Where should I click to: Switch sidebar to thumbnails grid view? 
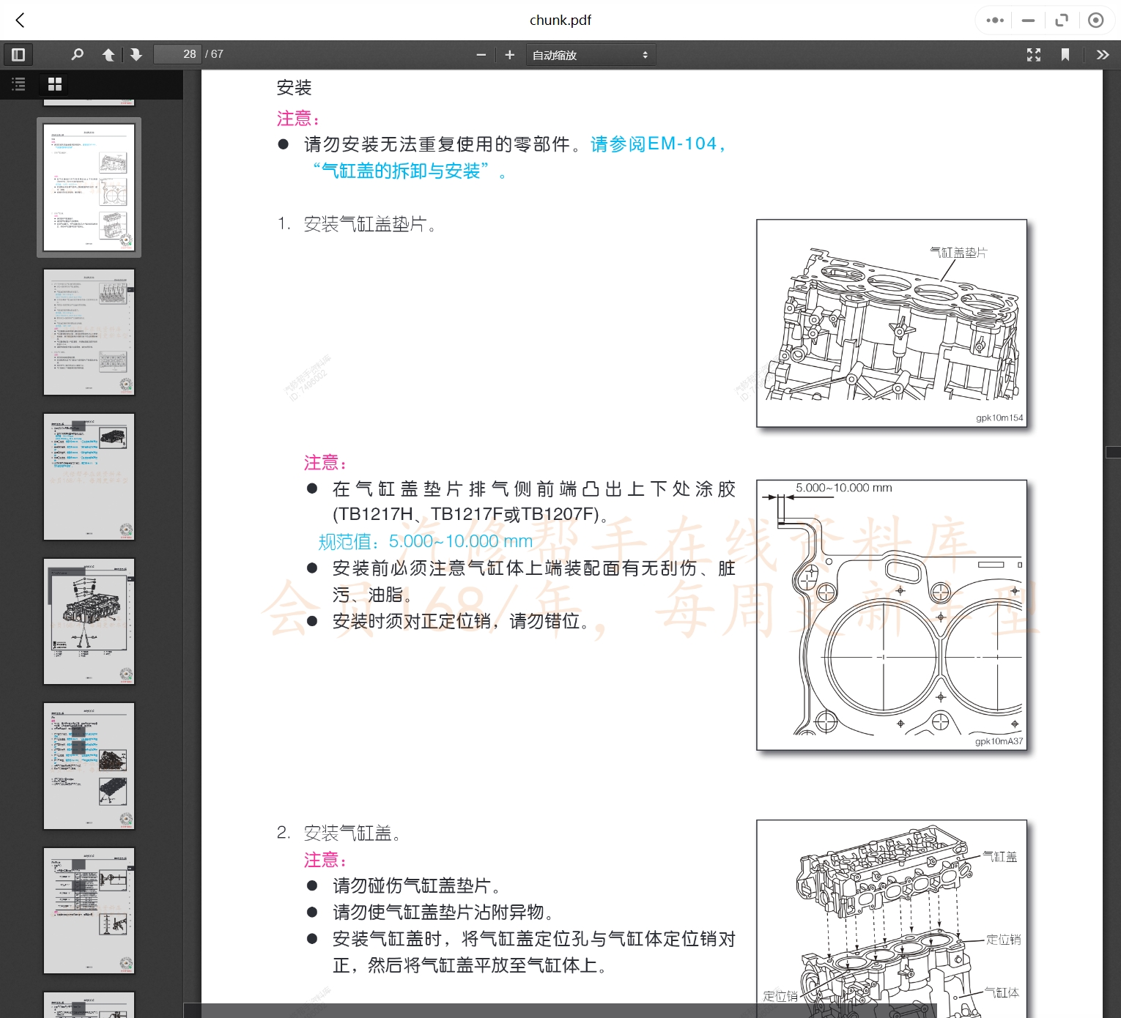point(54,84)
